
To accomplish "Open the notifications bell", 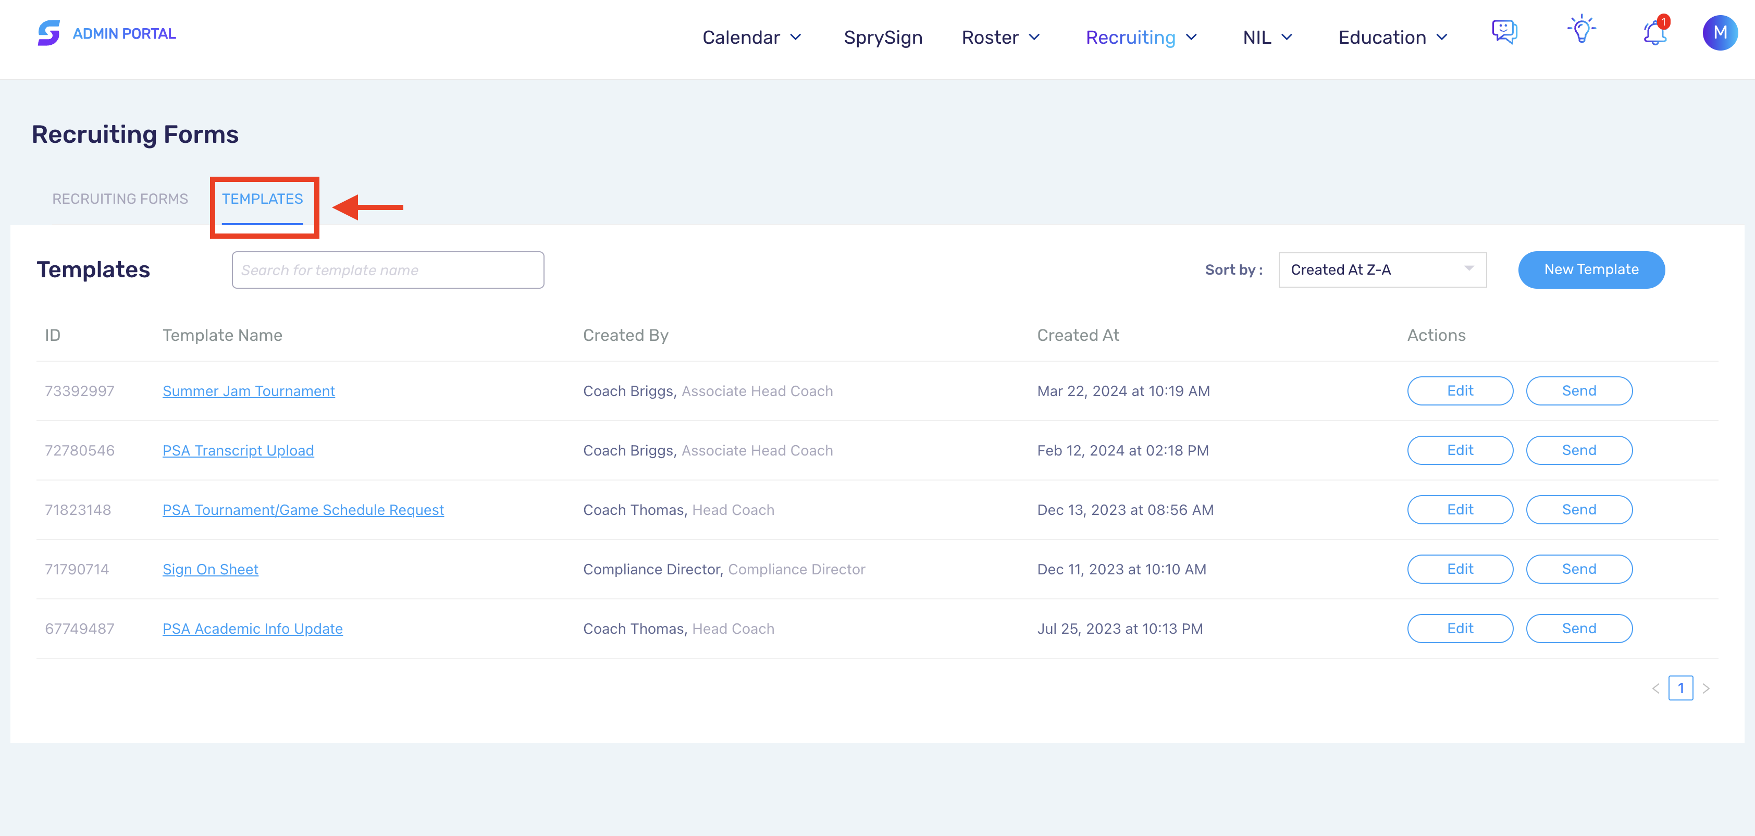I will click(x=1655, y=32).
